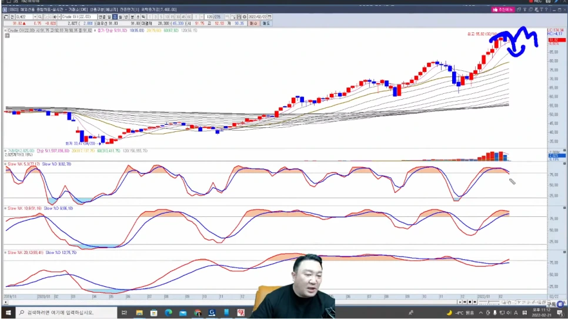Toggle the 연결 continuous contract button
568x319 pixels.
(102, 16)
